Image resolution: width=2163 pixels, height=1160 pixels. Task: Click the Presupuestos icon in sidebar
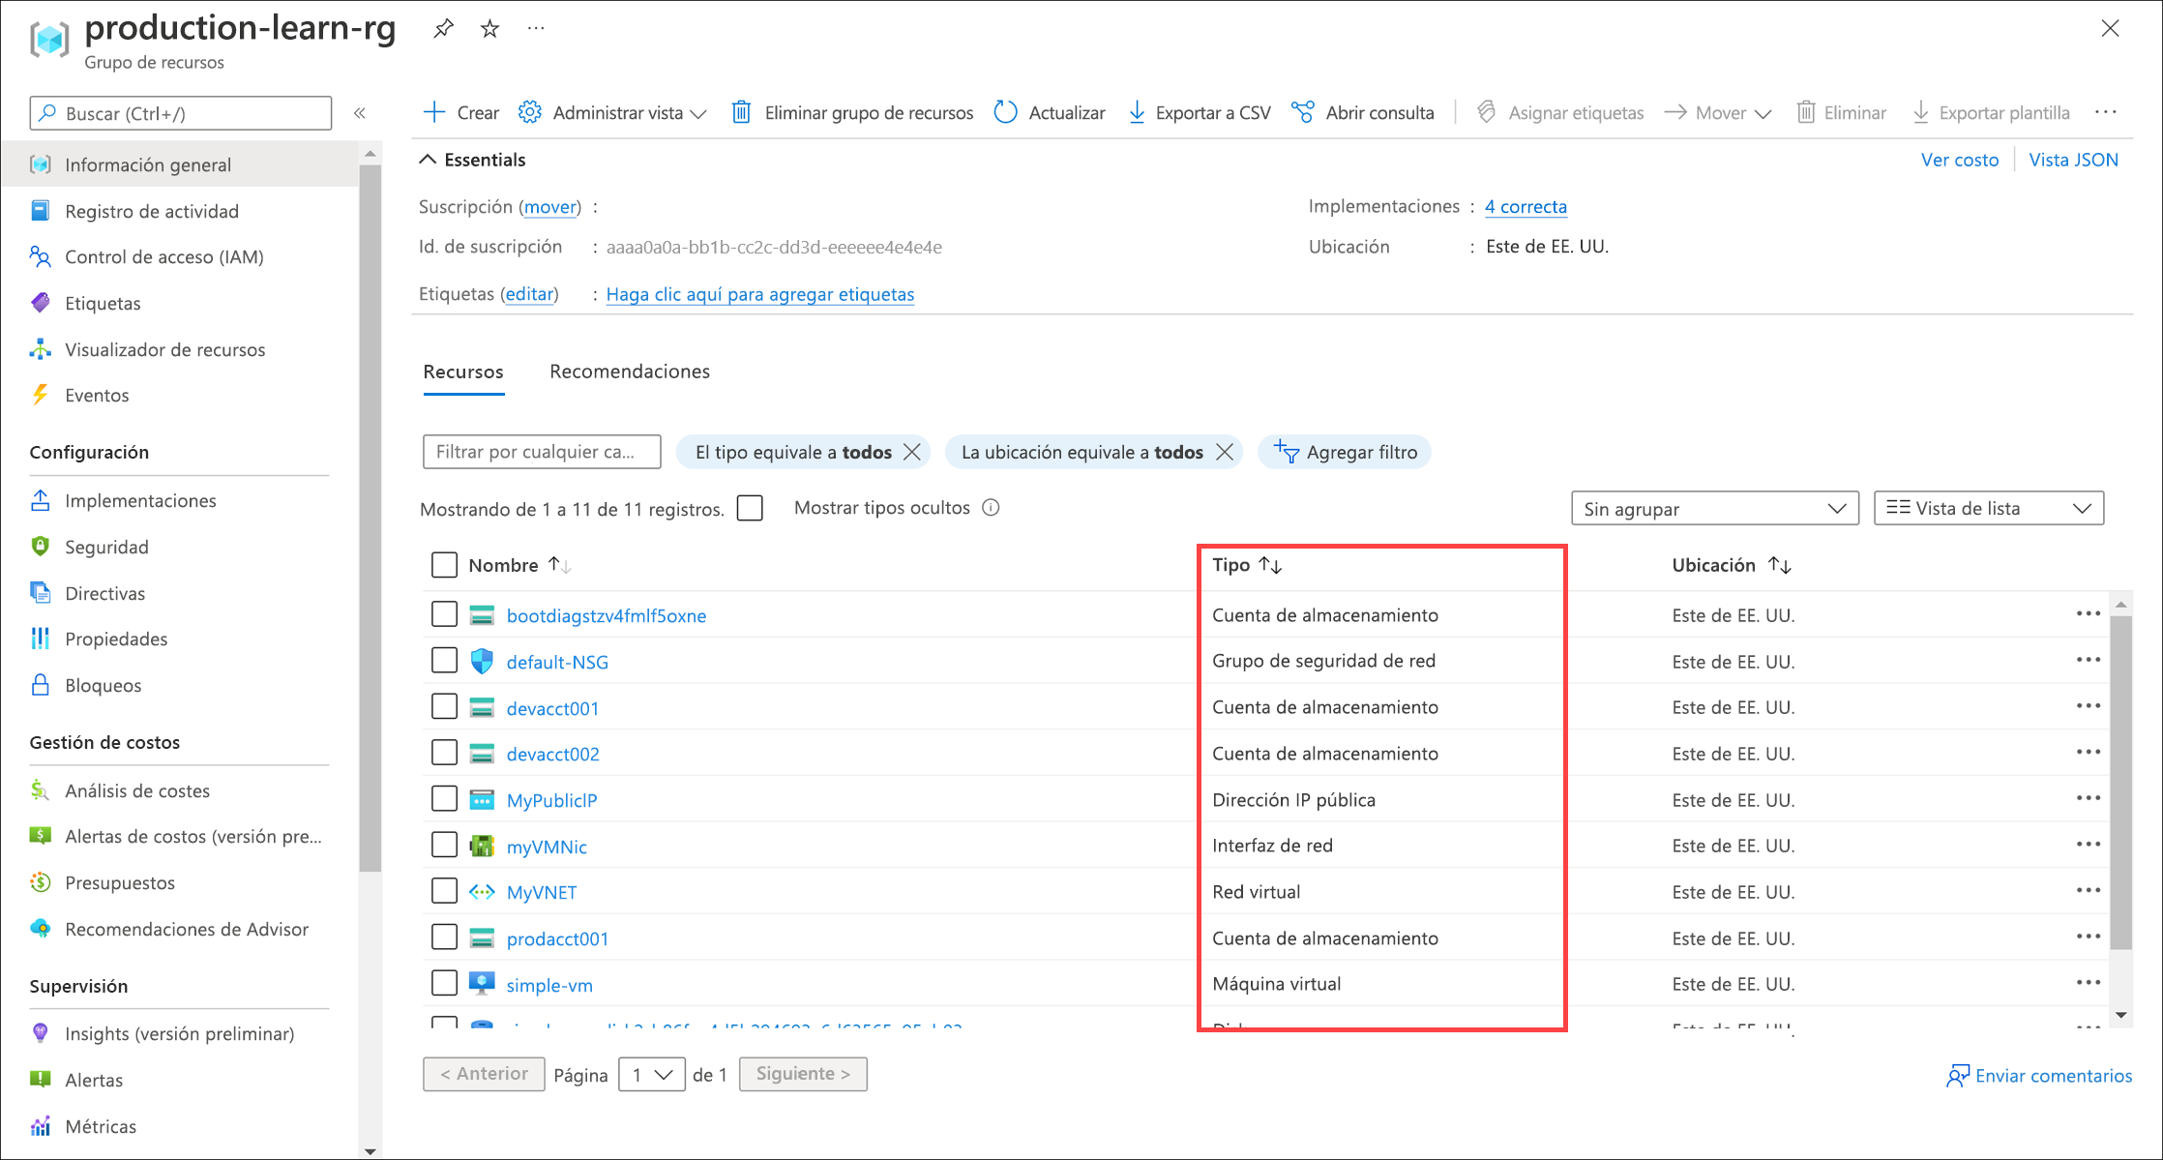coord(41,882)
